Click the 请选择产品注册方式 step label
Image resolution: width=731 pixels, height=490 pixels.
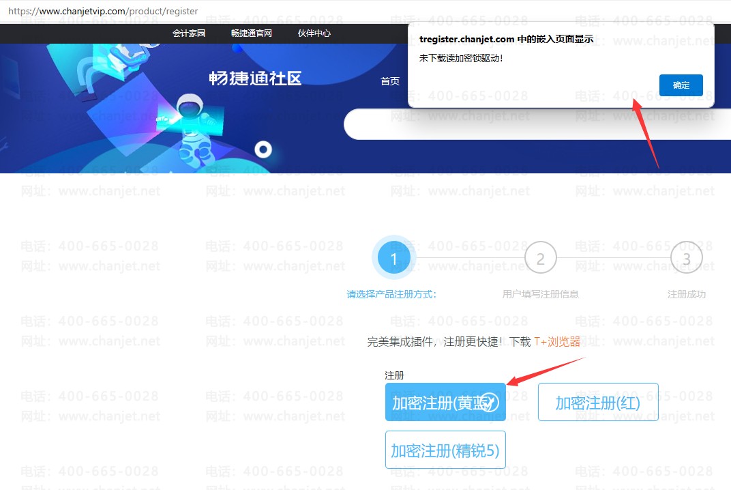click(391, 294)
